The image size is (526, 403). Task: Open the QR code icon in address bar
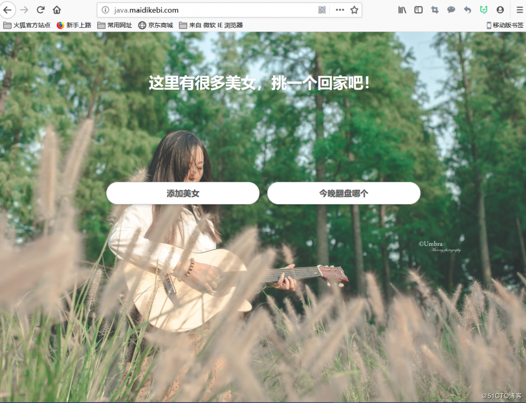tap(322, 10)
